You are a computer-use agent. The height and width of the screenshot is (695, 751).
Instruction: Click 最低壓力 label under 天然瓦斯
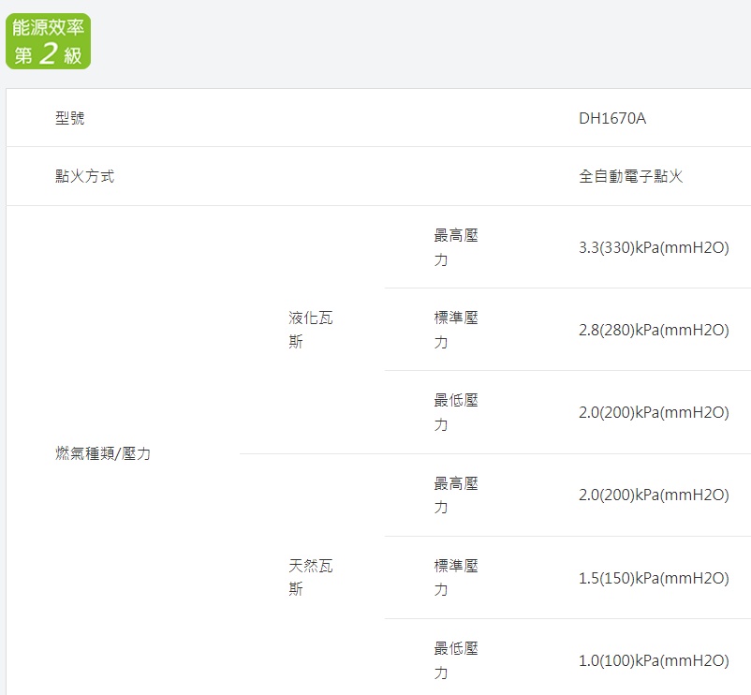pos(455,660)
